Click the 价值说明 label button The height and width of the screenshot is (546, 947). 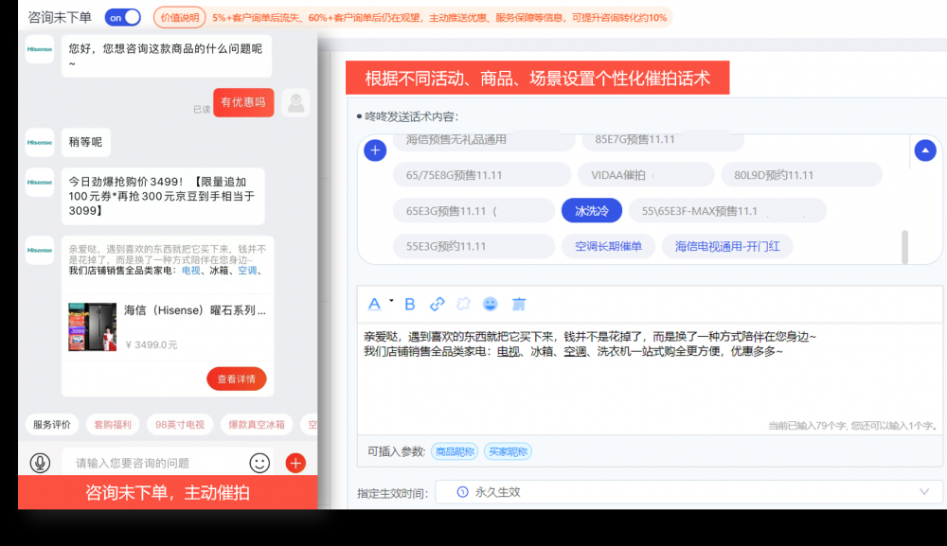[x=179, y=17]
